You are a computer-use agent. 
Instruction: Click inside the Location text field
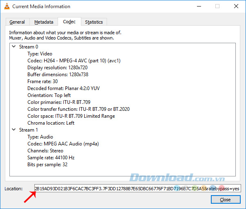coord(137,189)
